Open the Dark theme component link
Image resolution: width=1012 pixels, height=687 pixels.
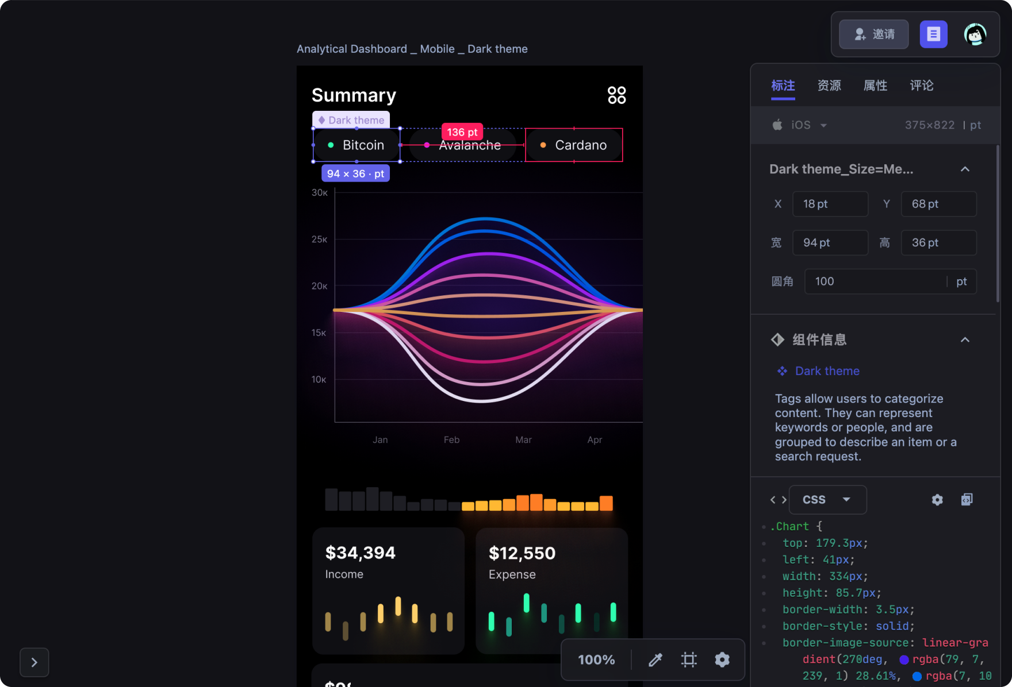pos(827,371)
